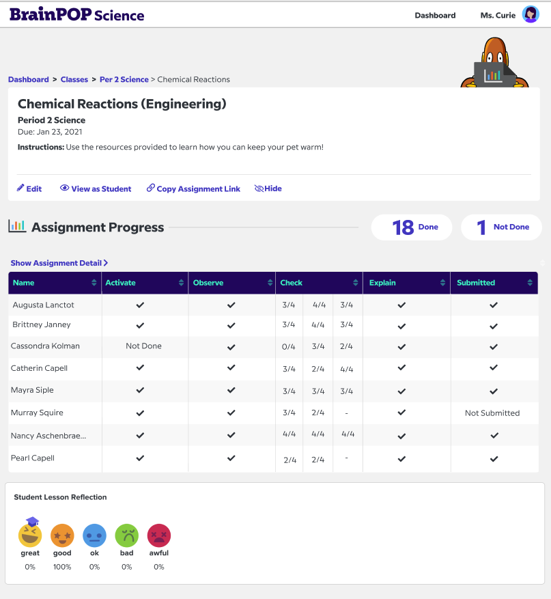Sort table by Submitted column arrows
The height and width of the screenshot is (599, 551).
click(x=530, y=283)
